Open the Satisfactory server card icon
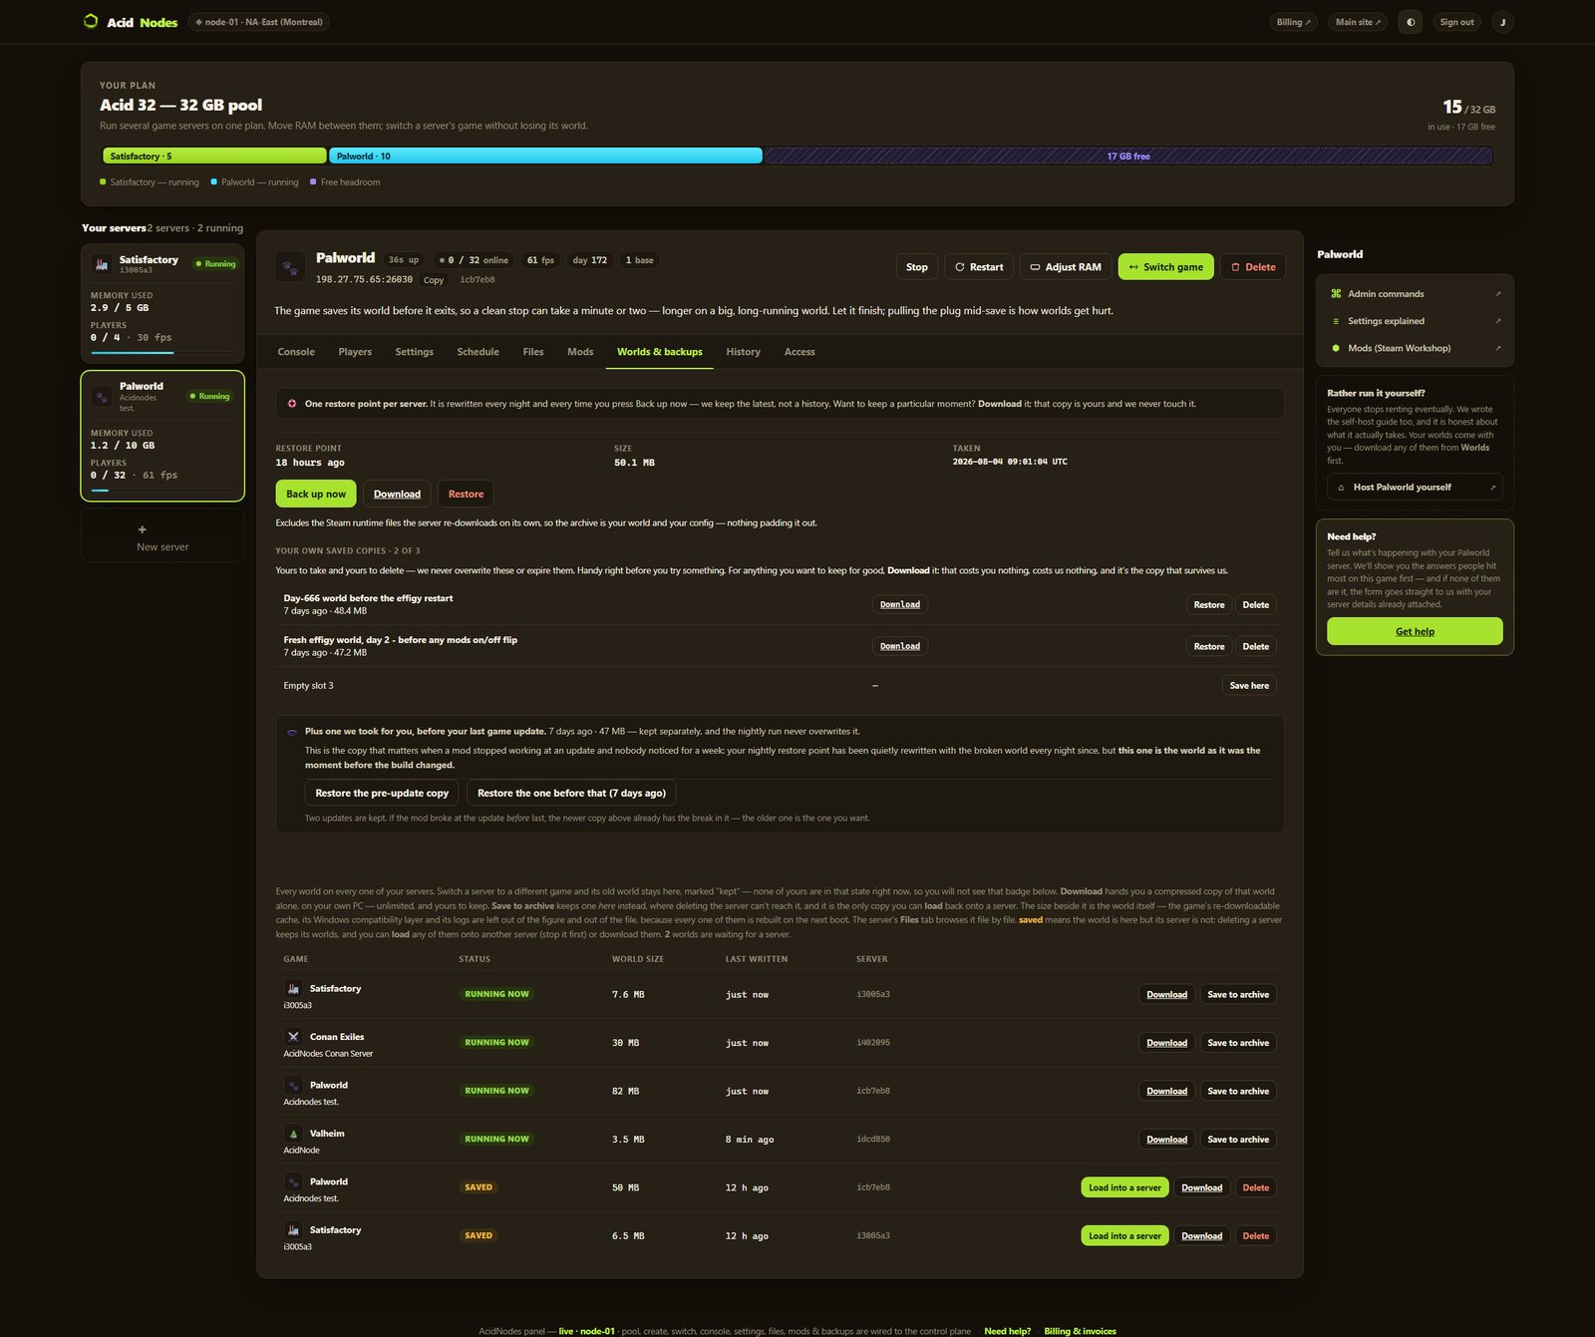This screenshot has width=1595, height=1337. coord(101,263)
